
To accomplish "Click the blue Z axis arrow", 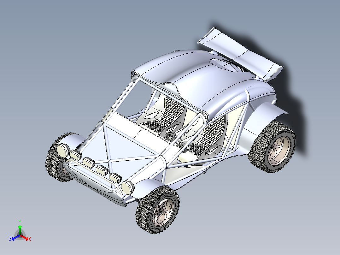I will (13, 238).
